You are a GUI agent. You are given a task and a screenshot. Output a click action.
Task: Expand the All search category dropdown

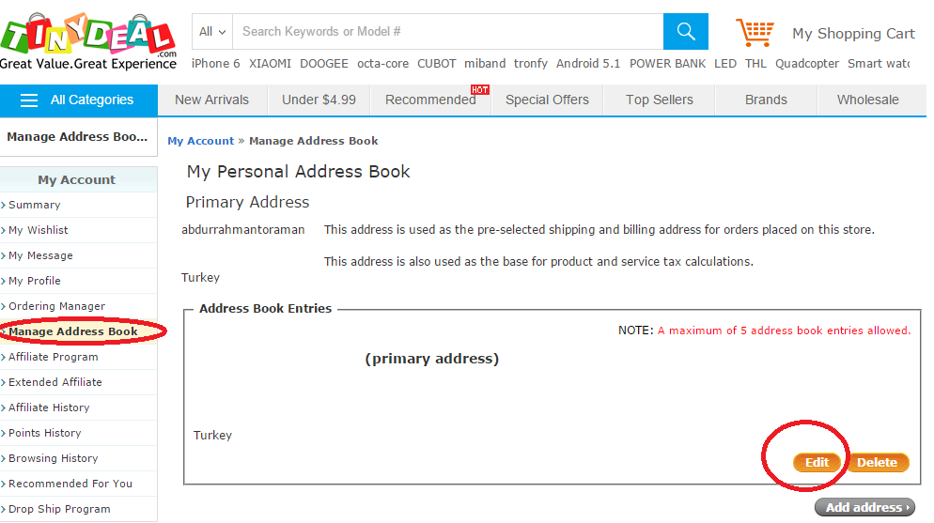(212, 32)
